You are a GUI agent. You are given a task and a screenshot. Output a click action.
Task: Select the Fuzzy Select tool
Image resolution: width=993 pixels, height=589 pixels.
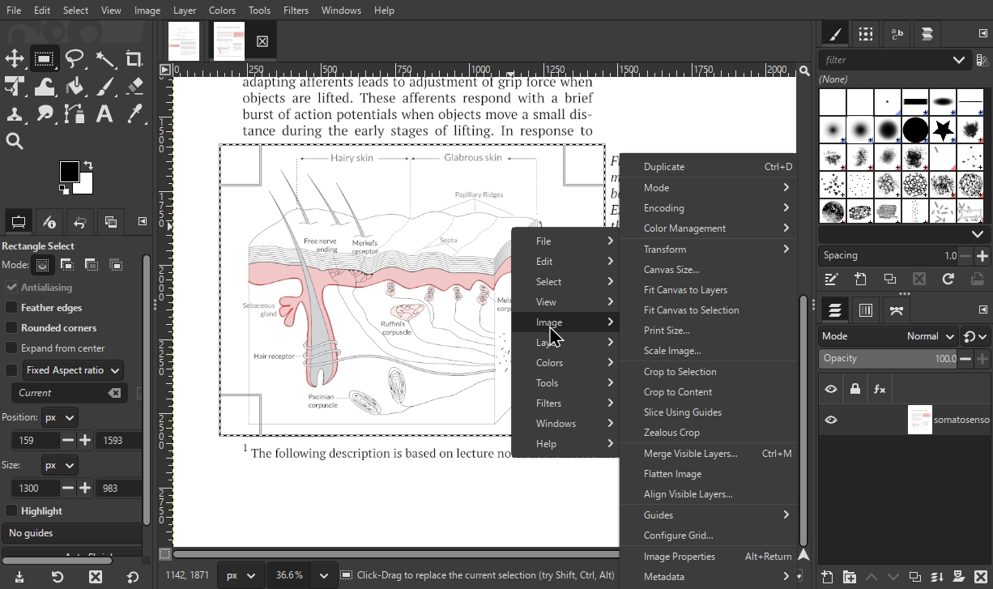pos(104,58)
